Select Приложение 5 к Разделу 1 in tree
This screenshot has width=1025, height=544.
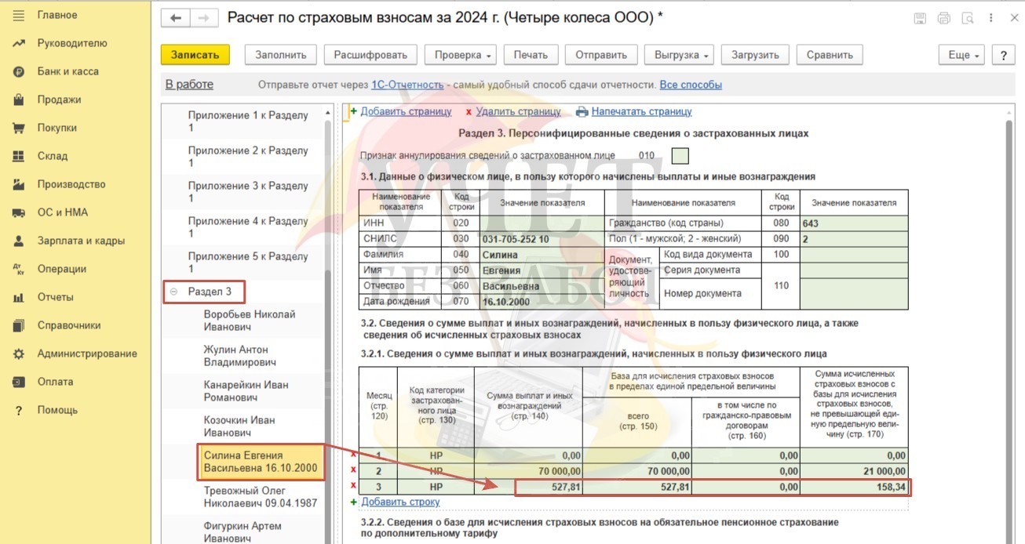(x=248, y=263)
